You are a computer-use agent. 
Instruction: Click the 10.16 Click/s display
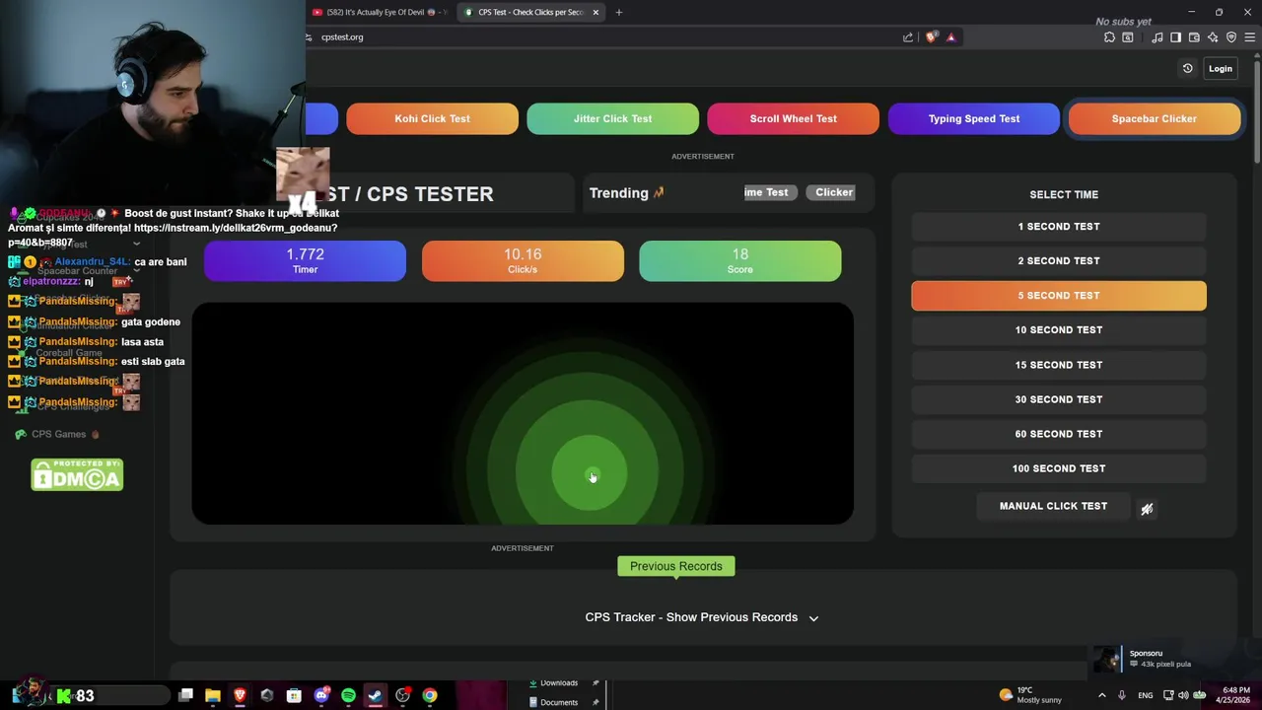523,261
